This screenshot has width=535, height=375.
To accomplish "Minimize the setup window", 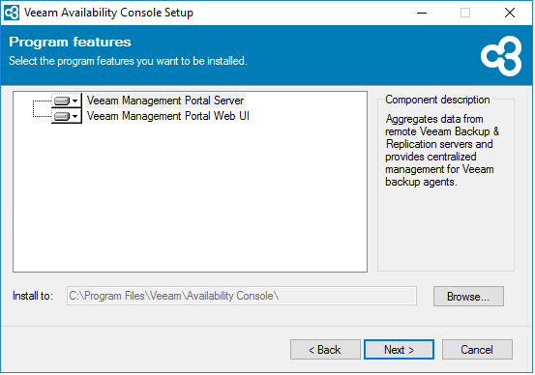I will tap(422, 13).
